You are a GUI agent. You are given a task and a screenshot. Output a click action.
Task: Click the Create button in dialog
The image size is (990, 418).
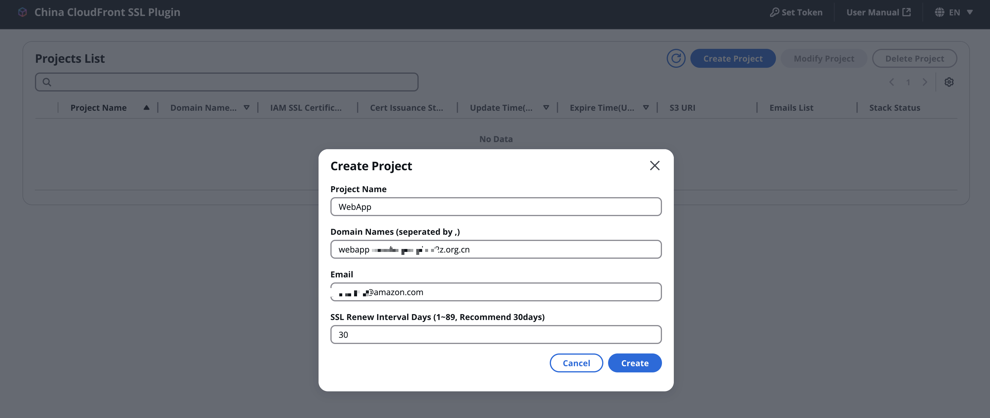click(634, 363)
